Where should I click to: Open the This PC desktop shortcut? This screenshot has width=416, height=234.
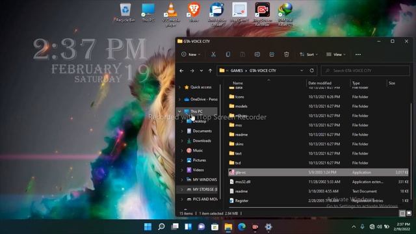coord(148,12)
